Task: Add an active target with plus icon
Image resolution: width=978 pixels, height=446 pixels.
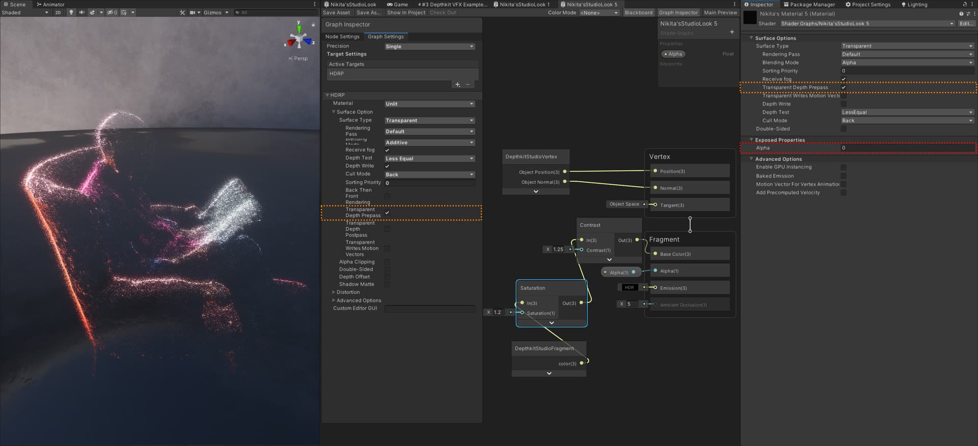Action: click(457, 85)
